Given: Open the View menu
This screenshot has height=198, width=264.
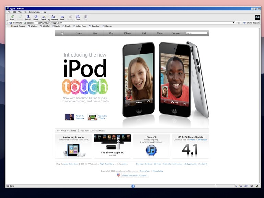Looking at the screenshot, I should click(20, 12).
